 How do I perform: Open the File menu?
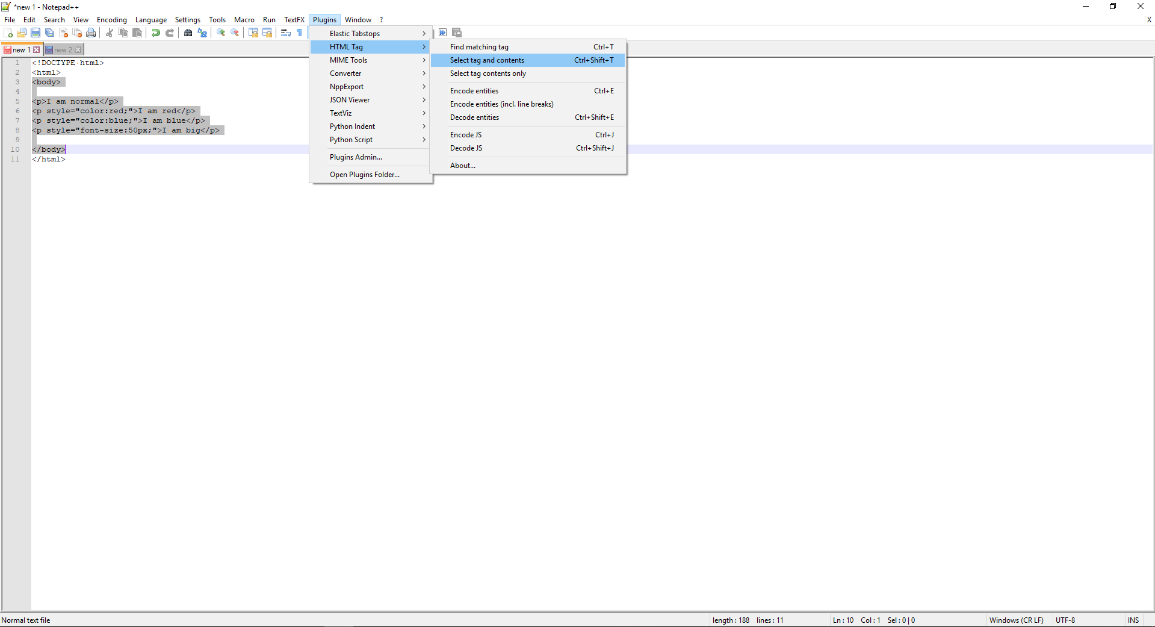[10, 20]
